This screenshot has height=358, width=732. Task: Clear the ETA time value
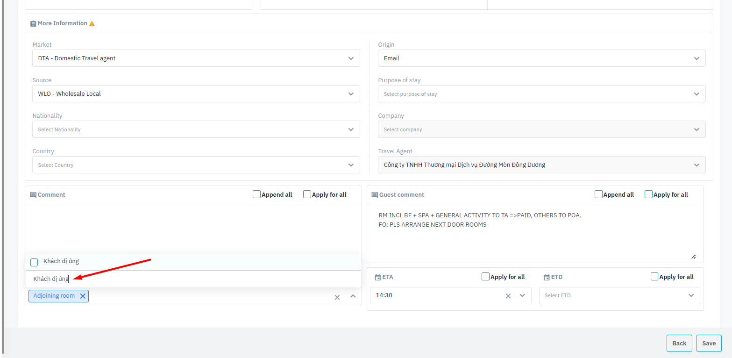point(508,295)
